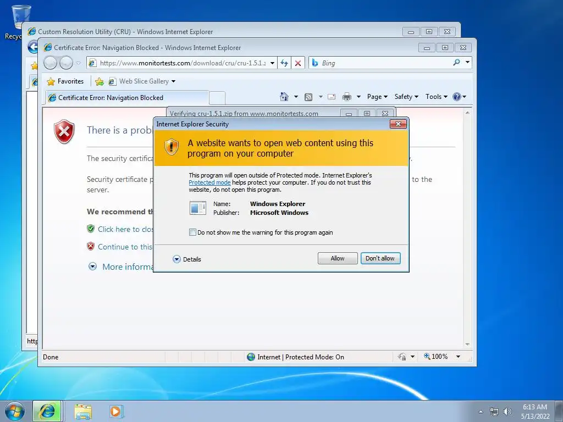Screen dimensions: 563x422
Task: Open the Page menu
Action: [377, 97]
